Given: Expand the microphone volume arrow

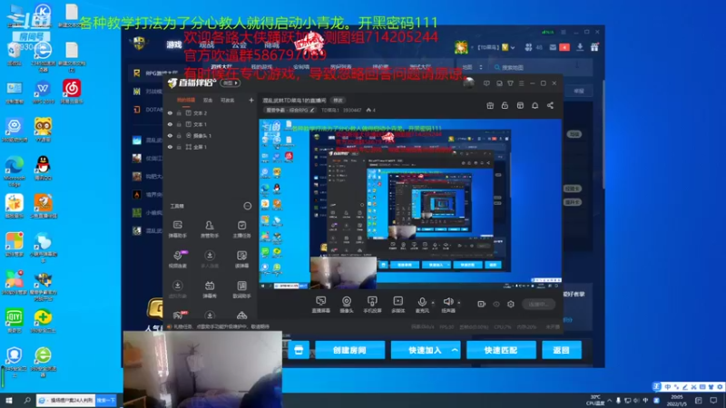Looking at the screenshot, I should pyautogui.click(x=433, y=303).
